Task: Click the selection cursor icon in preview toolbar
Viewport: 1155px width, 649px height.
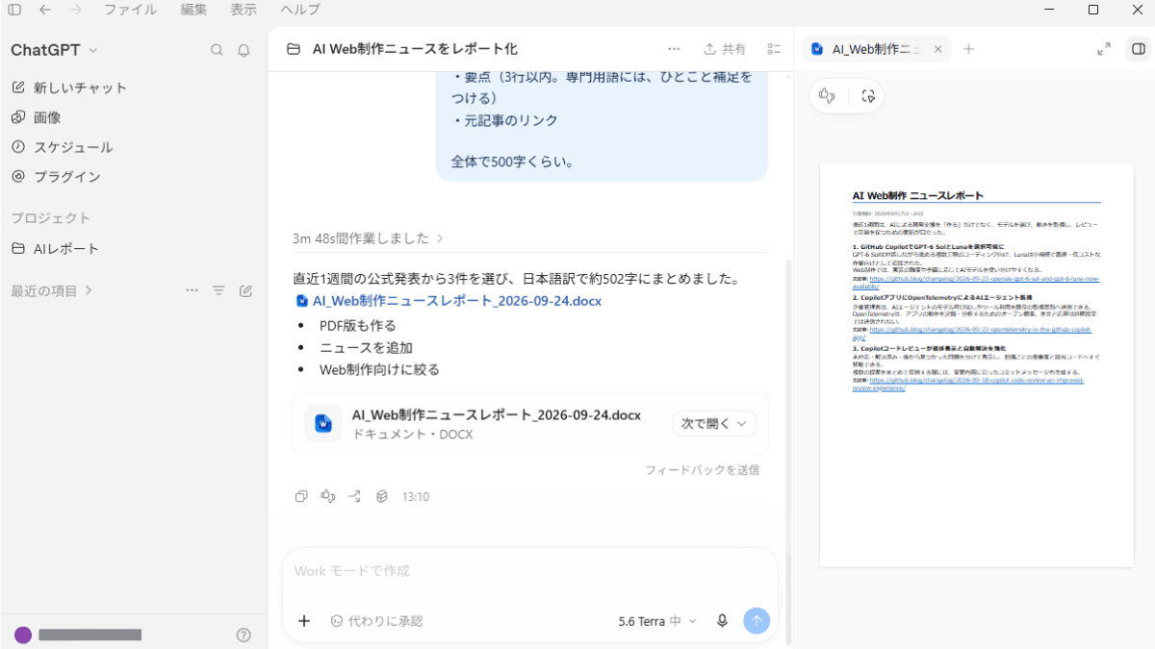Action: [868, 95]
